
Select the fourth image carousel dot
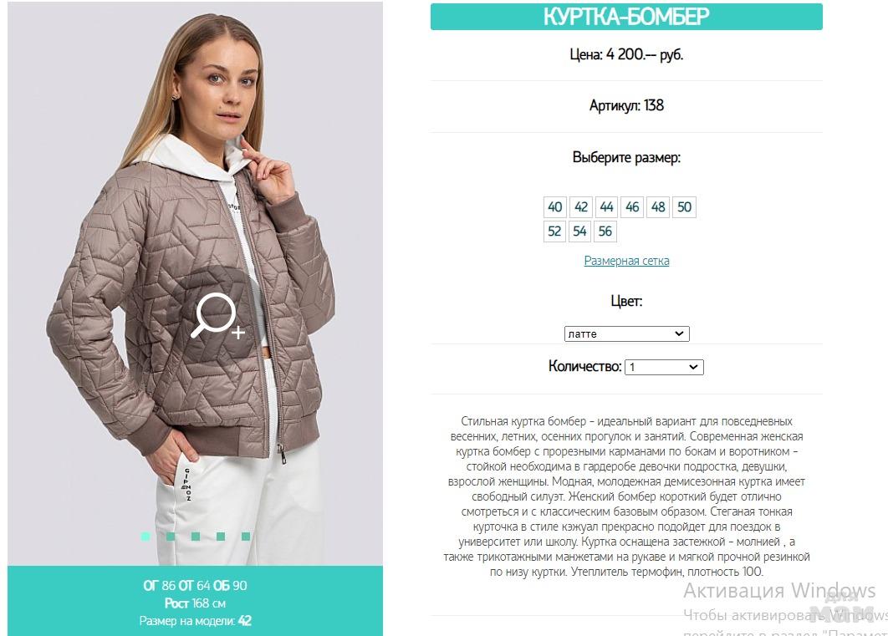pyautogui.click(x=220, y=536)
